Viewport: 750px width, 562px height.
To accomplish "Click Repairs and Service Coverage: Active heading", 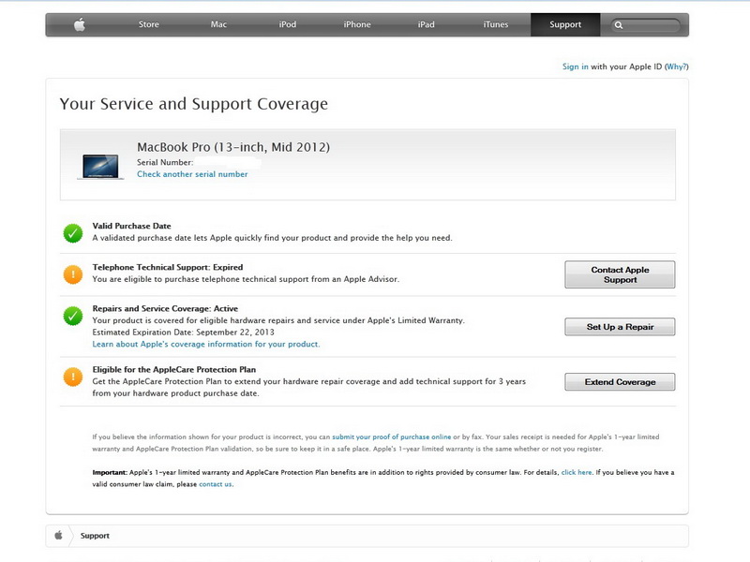I will [165, 308].
